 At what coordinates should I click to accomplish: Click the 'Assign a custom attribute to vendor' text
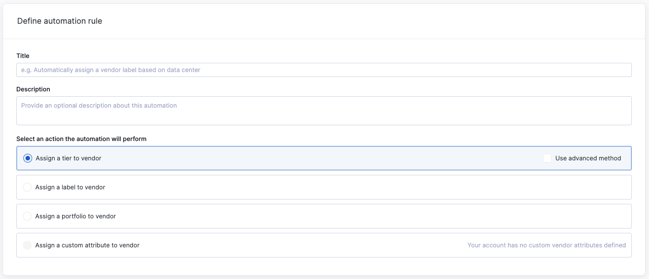coord(87,245)
